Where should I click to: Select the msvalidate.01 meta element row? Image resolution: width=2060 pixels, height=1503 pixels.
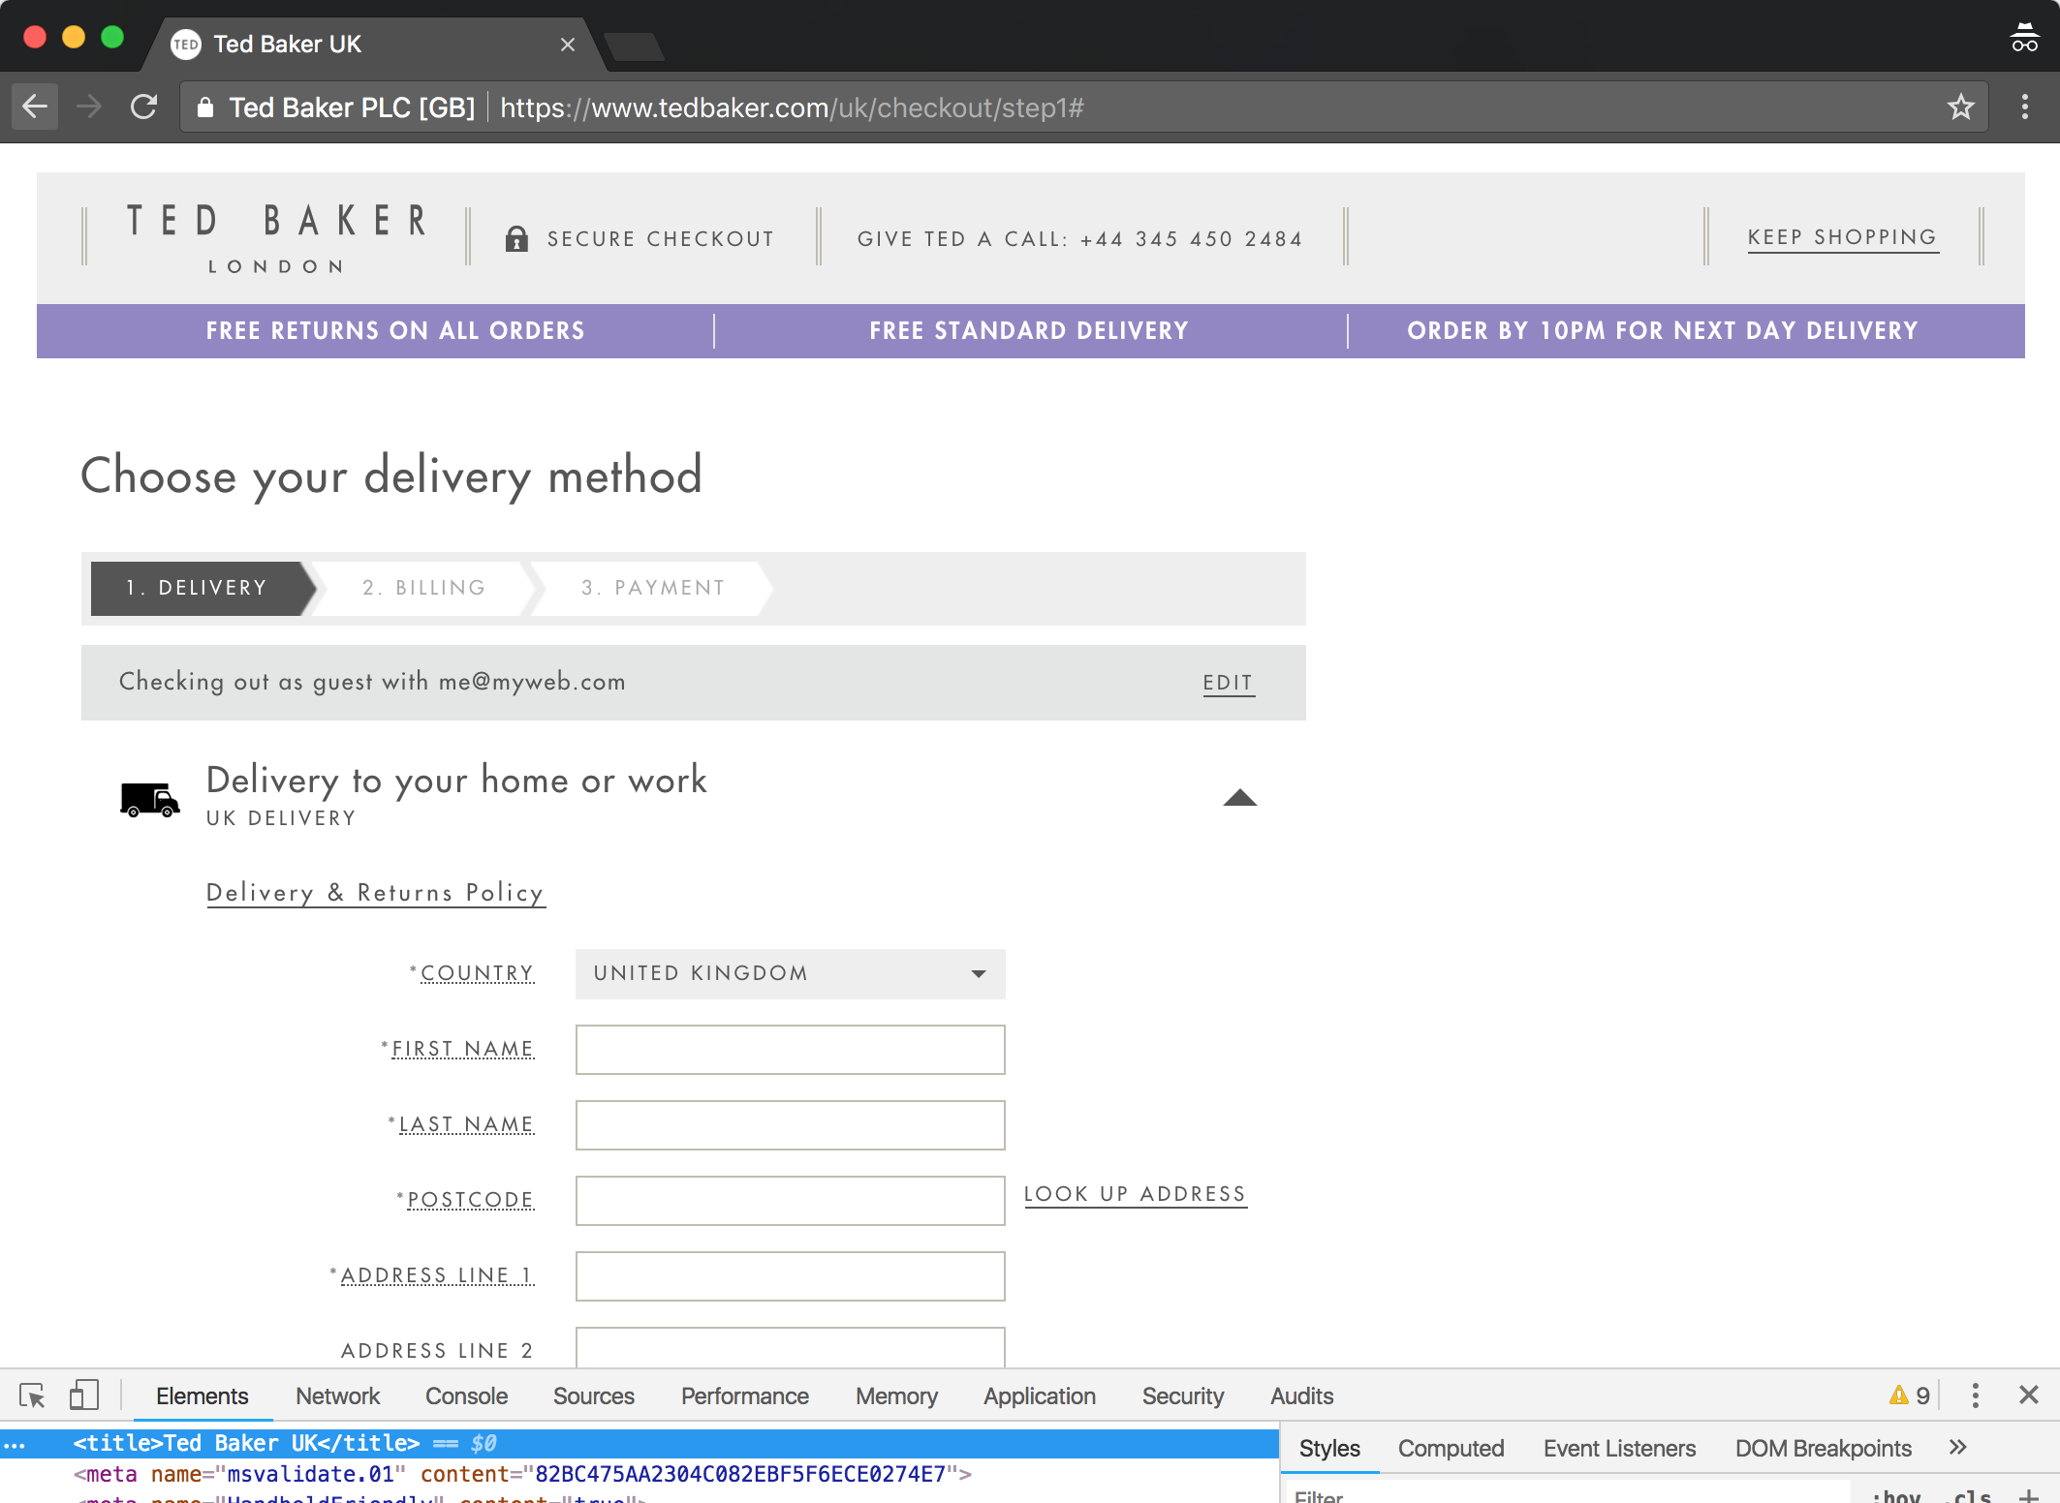(522, 1474)
